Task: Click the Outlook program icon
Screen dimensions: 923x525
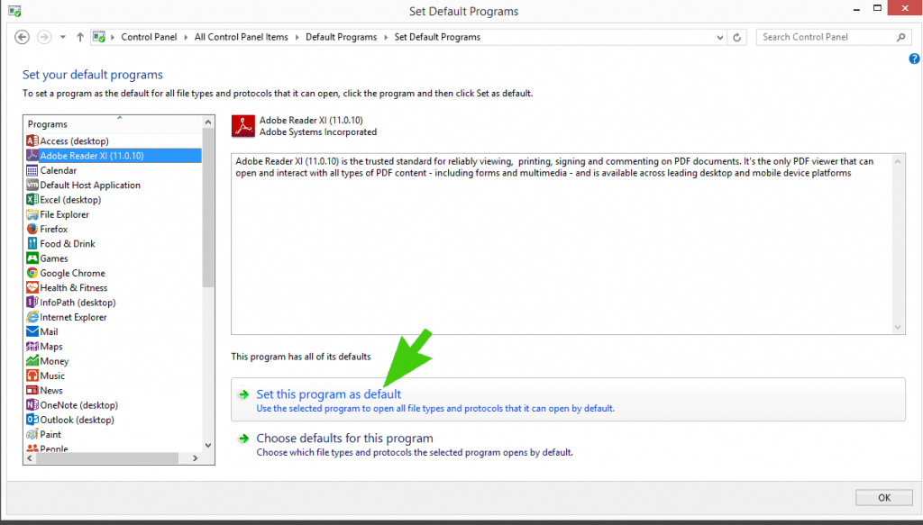Action: pyautogui.click(x=32, y=420)
